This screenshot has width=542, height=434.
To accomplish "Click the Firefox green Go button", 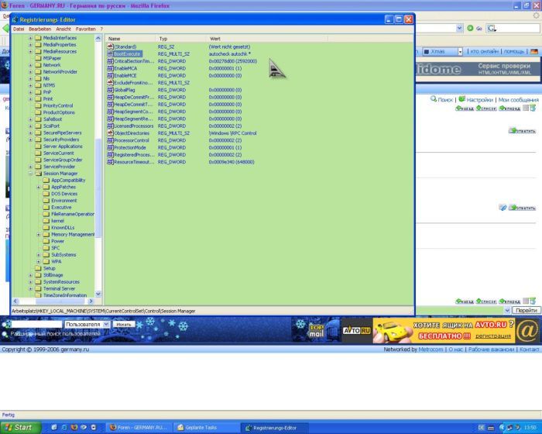I will (x=470, y=29).
